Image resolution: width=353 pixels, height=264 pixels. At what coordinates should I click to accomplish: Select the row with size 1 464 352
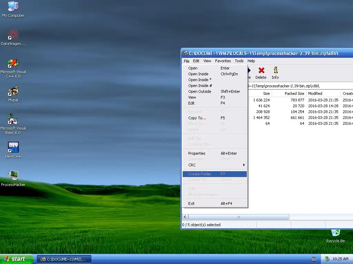[300, 118]
